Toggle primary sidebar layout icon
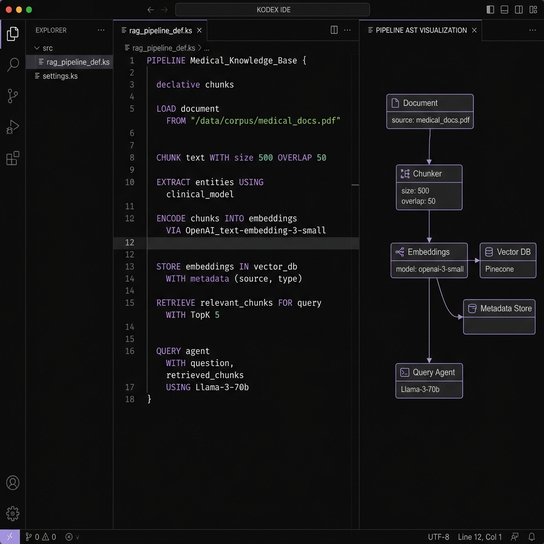The width and height of the screenshot is (544, 544). point(490,10)
